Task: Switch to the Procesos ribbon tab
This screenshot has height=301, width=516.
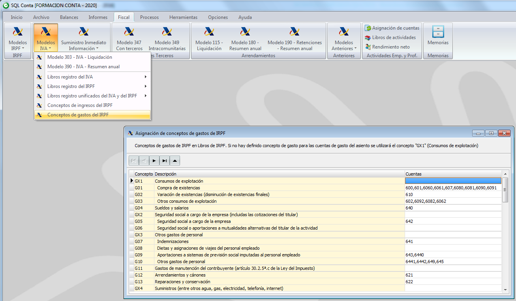Action: (x=149, y=17)
